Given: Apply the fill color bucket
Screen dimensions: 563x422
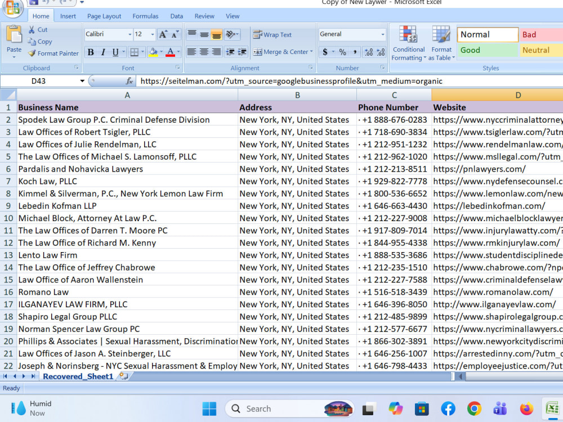Looking at the screenshot, I should click(153, 52).
